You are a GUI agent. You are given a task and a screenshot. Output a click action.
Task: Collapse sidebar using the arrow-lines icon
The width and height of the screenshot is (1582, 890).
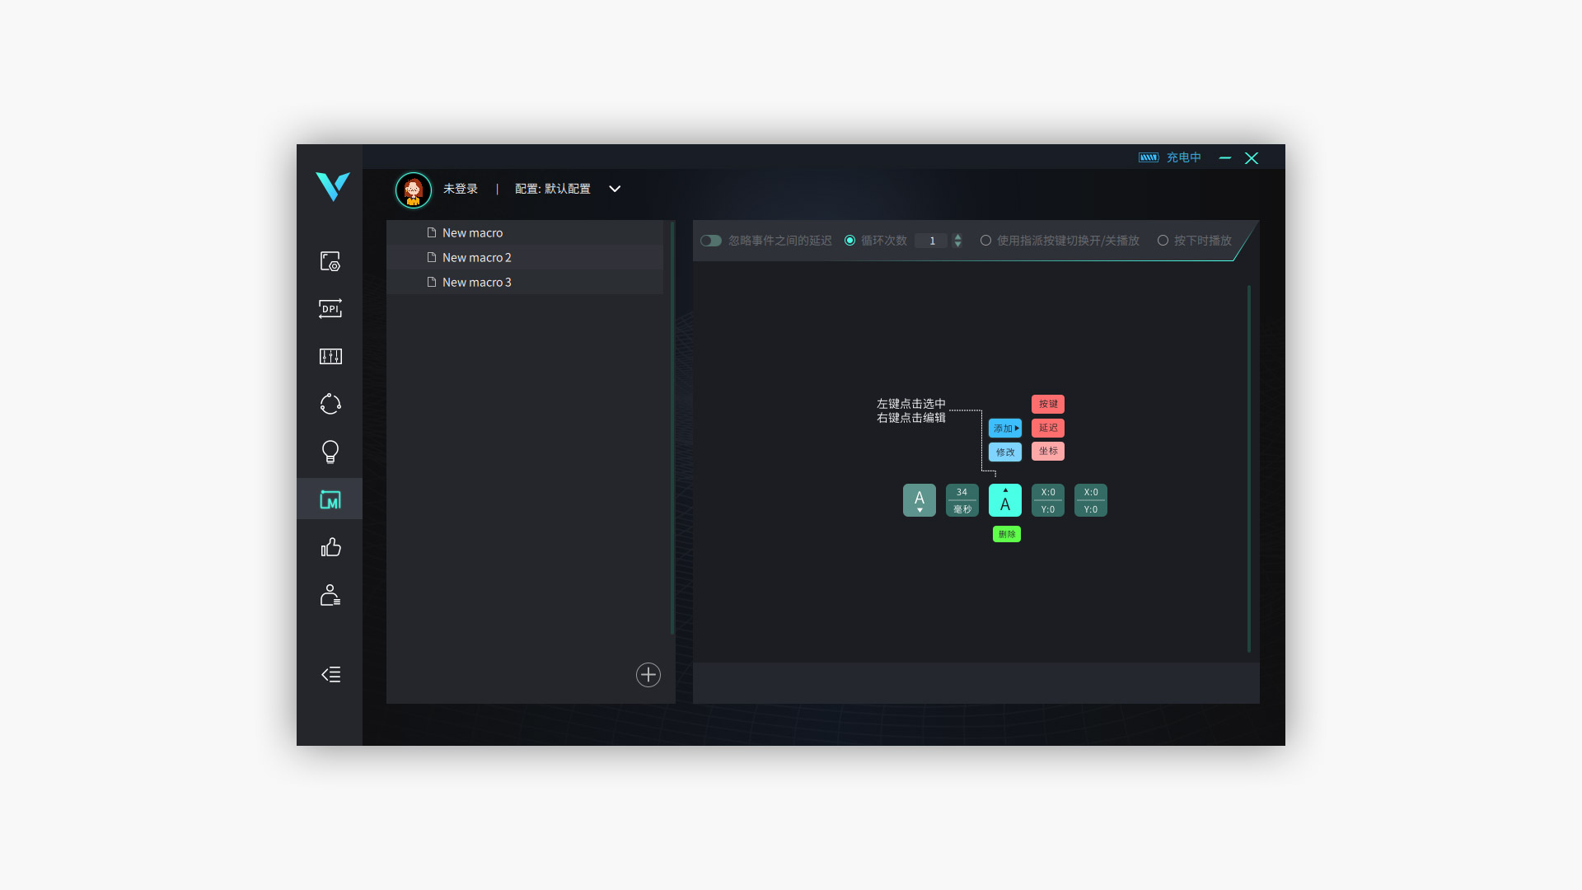tap(330, 675)
